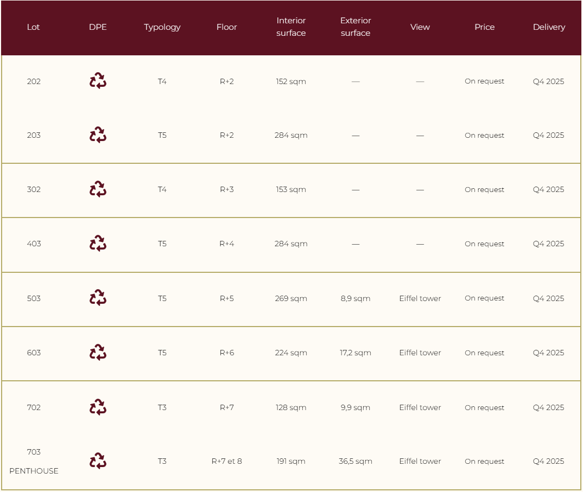Select the DPE icon for the 703 Penthouse
Image resolution: width=583 pixels, height=492 pixels.
pos(98,461)
